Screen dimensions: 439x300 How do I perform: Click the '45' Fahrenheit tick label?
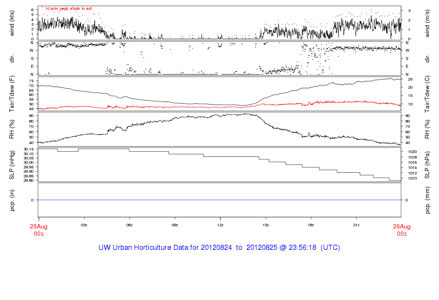point(31,108)
